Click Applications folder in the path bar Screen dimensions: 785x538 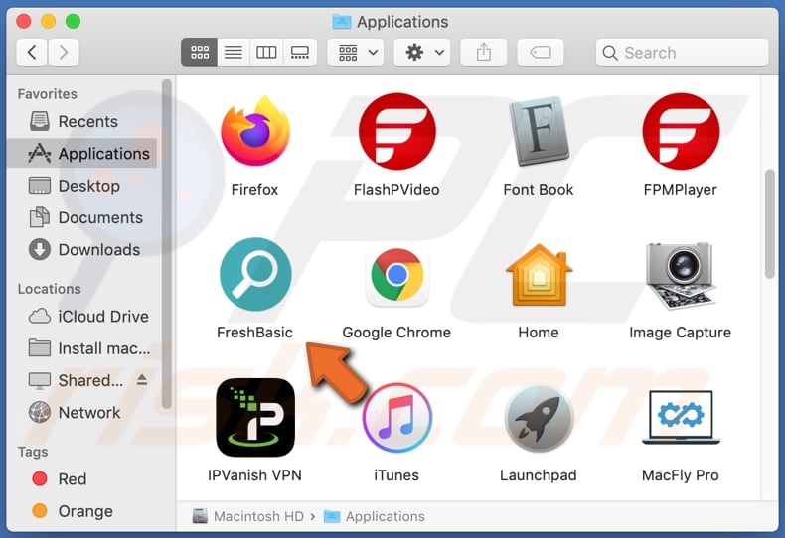375,516
